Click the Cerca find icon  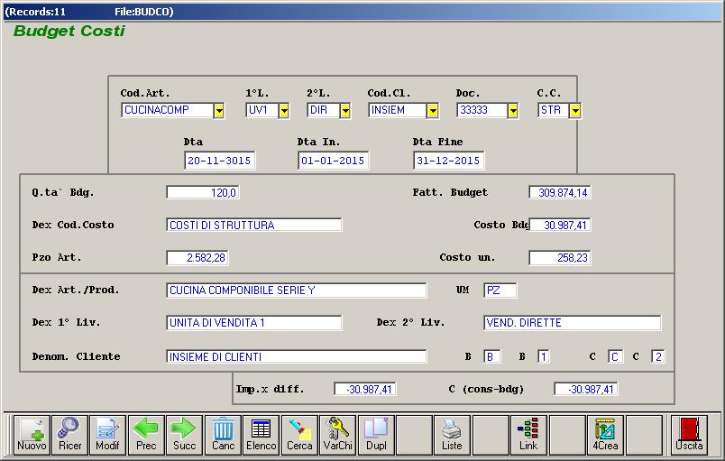299,435
